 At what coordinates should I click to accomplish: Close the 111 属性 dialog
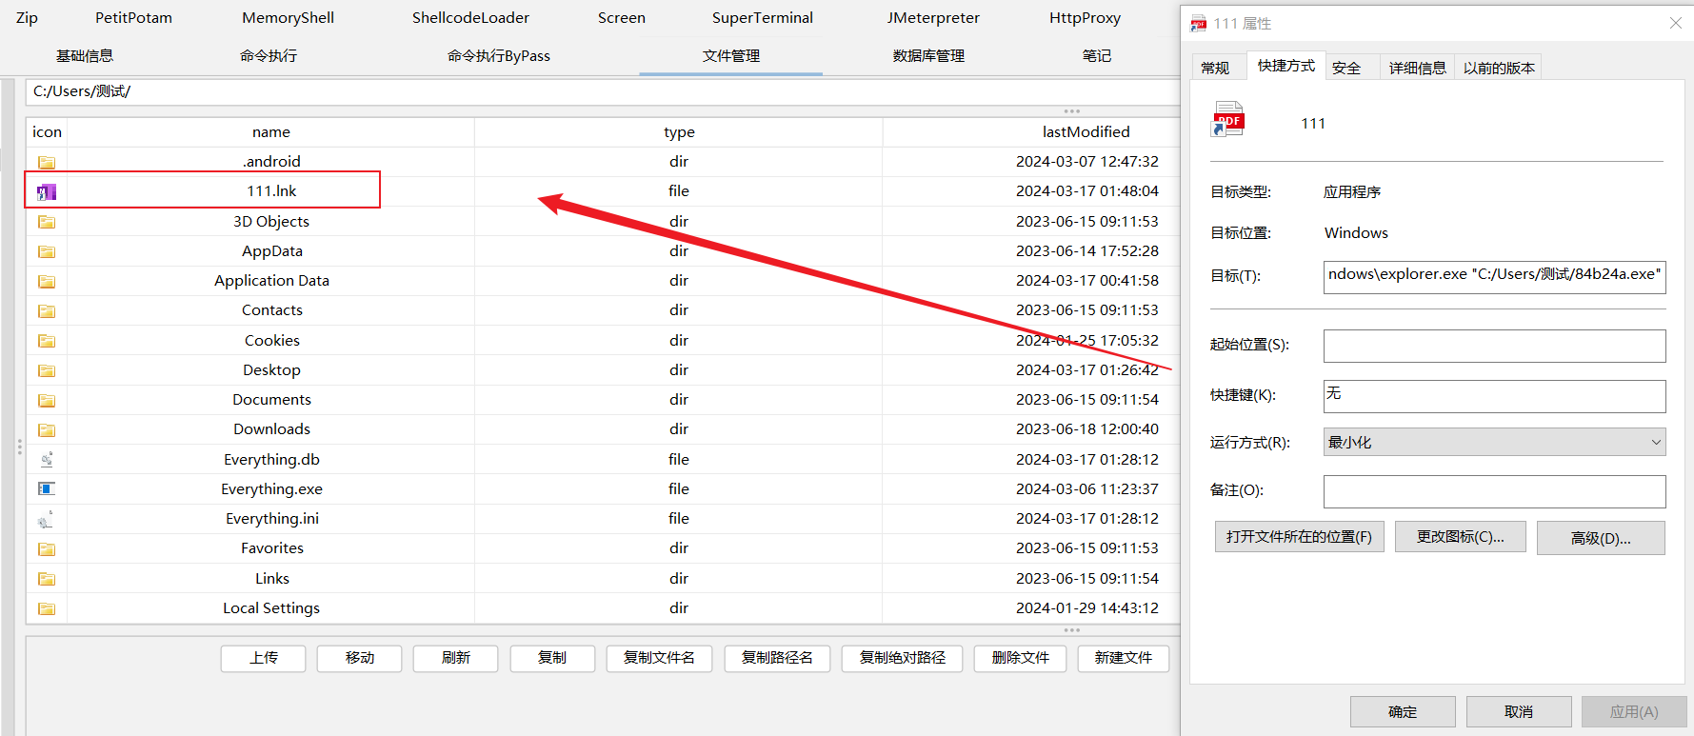1675,23
